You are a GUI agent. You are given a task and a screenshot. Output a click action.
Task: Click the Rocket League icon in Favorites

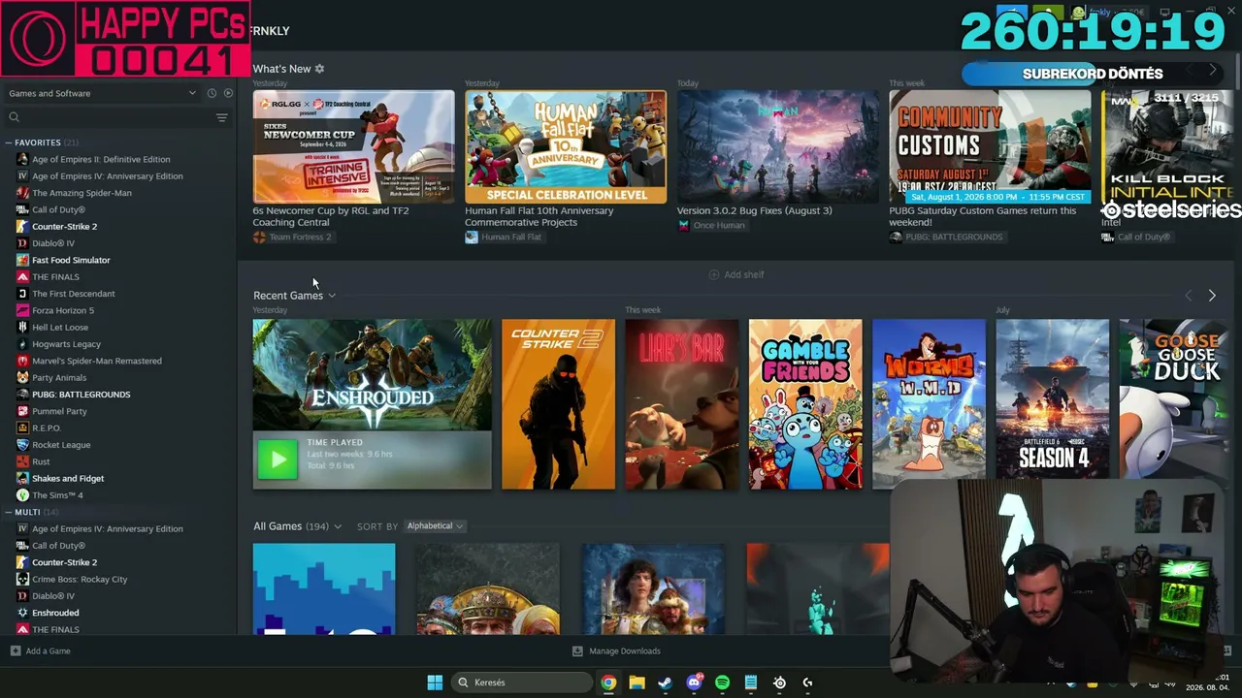point(22,445)
